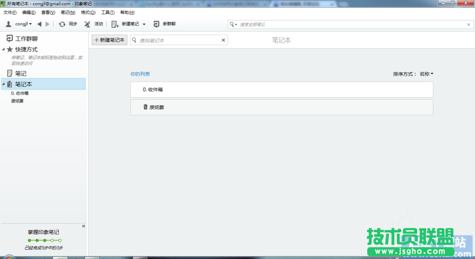This screenshot has height=259, width=475.
Task: Click magnifier icon in 查找笔记本 box
Action: [134, 40]
